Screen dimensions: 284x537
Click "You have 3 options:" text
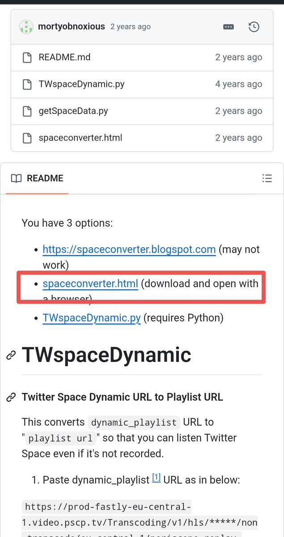point(67,223)
